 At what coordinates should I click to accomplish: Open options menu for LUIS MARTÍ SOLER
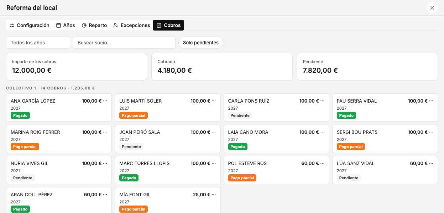click(x=214, y=101)
